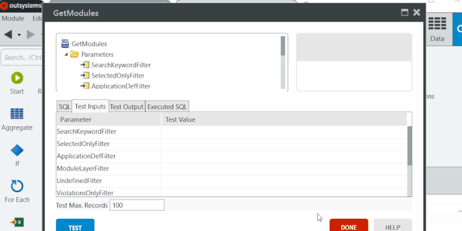This screenshot has height=231, width=462.
Task: Open the Executed SQL tab
Action: [x=167, y=107]
